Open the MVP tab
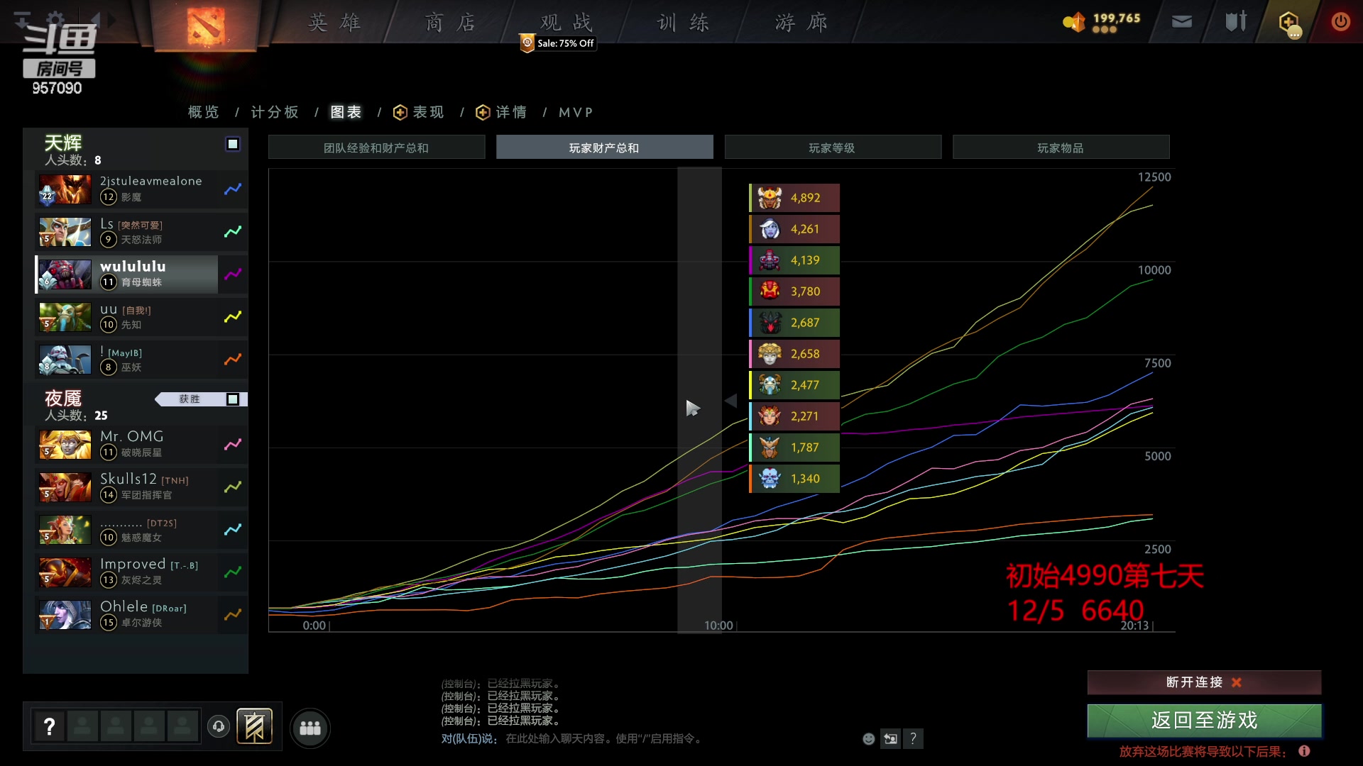 576,112
